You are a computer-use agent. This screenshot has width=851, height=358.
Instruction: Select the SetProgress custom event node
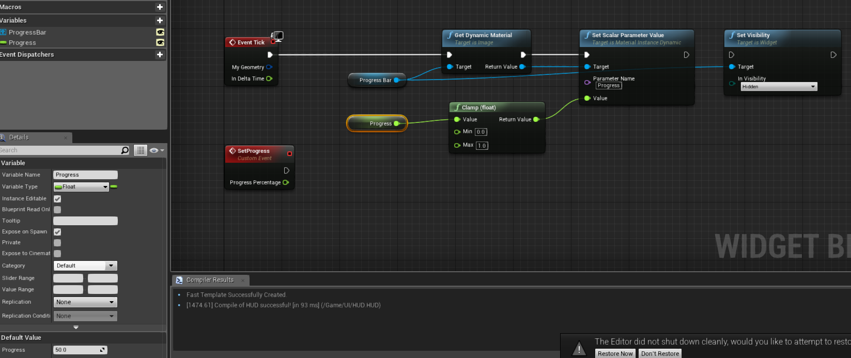coord(259,154)
